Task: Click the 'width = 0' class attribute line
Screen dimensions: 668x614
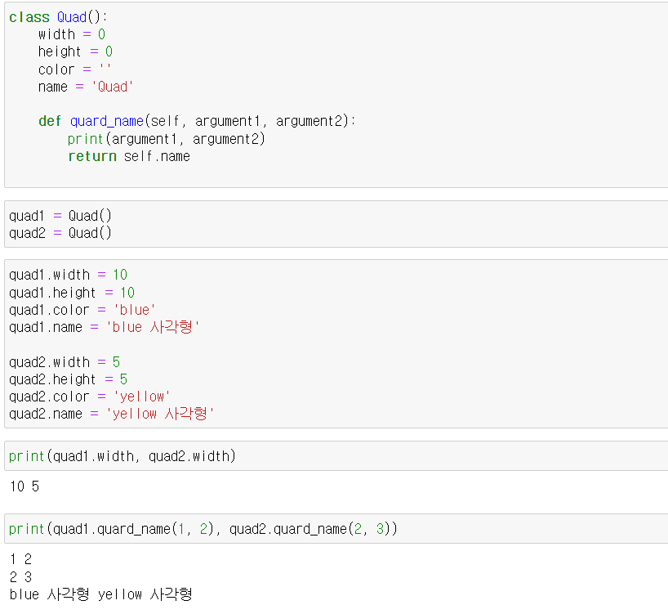Action: pyautogui.click(x=72, y=34)
